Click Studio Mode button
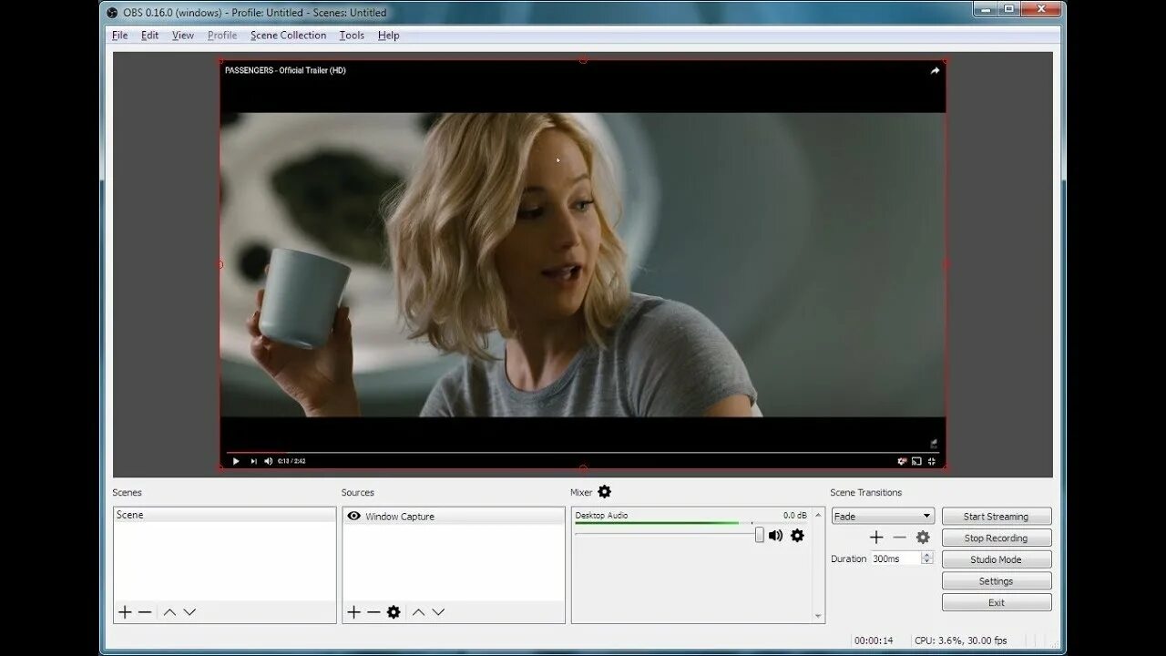1166x656 pixels. pos(997,559)
